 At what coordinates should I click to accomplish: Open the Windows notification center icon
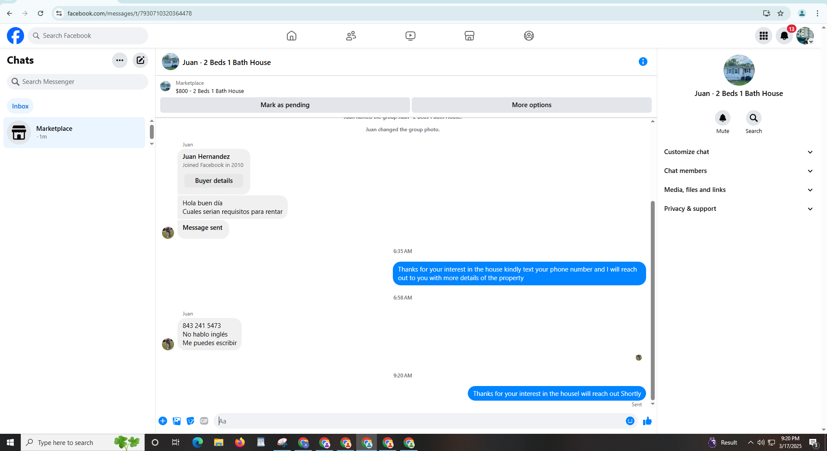coord(814,442)
